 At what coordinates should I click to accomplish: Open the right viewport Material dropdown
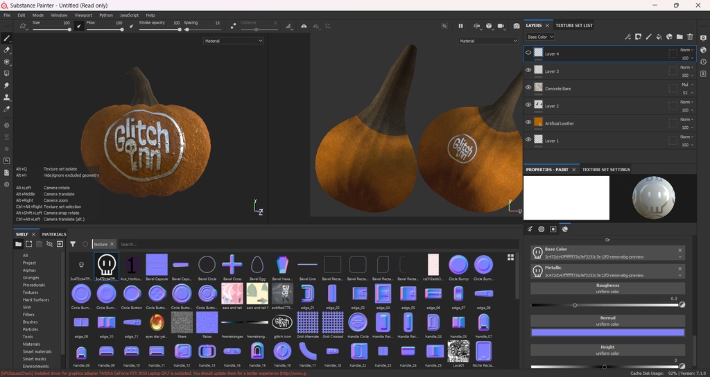487,41
